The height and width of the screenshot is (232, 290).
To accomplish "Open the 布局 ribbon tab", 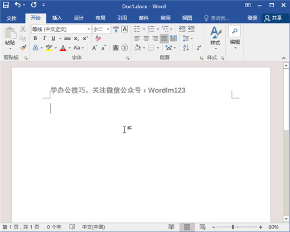I will 100,18.
